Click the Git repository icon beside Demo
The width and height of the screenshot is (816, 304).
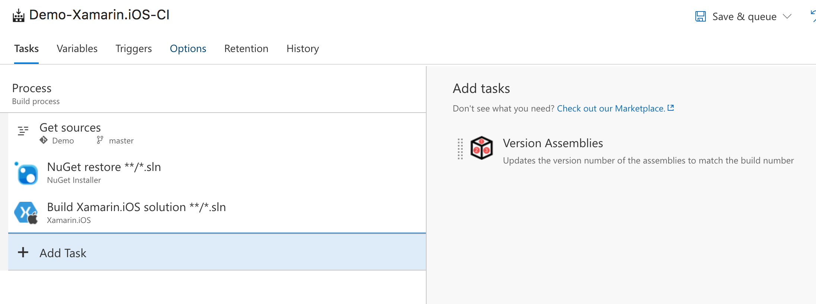tap(44, 140)
